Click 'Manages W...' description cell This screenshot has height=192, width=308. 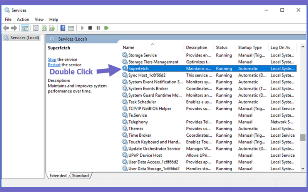coord(199,149)
